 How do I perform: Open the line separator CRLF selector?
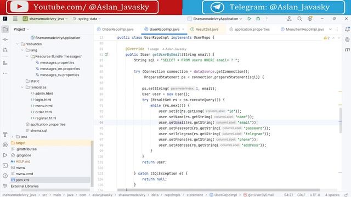(x=301, y=195)
